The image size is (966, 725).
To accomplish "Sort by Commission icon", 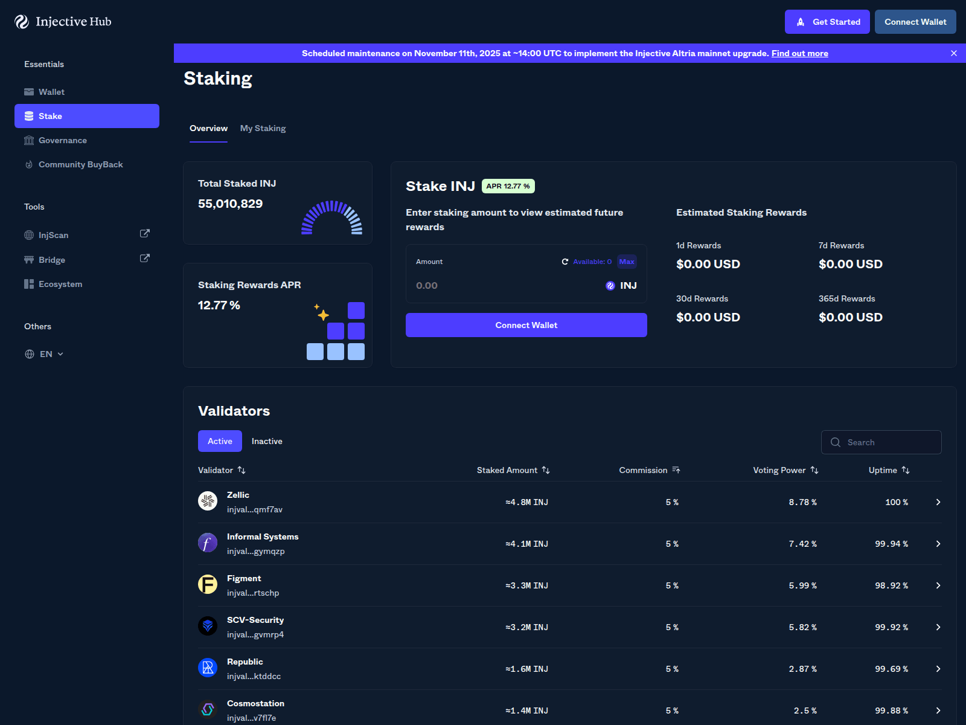I will (x=676, y=470).
